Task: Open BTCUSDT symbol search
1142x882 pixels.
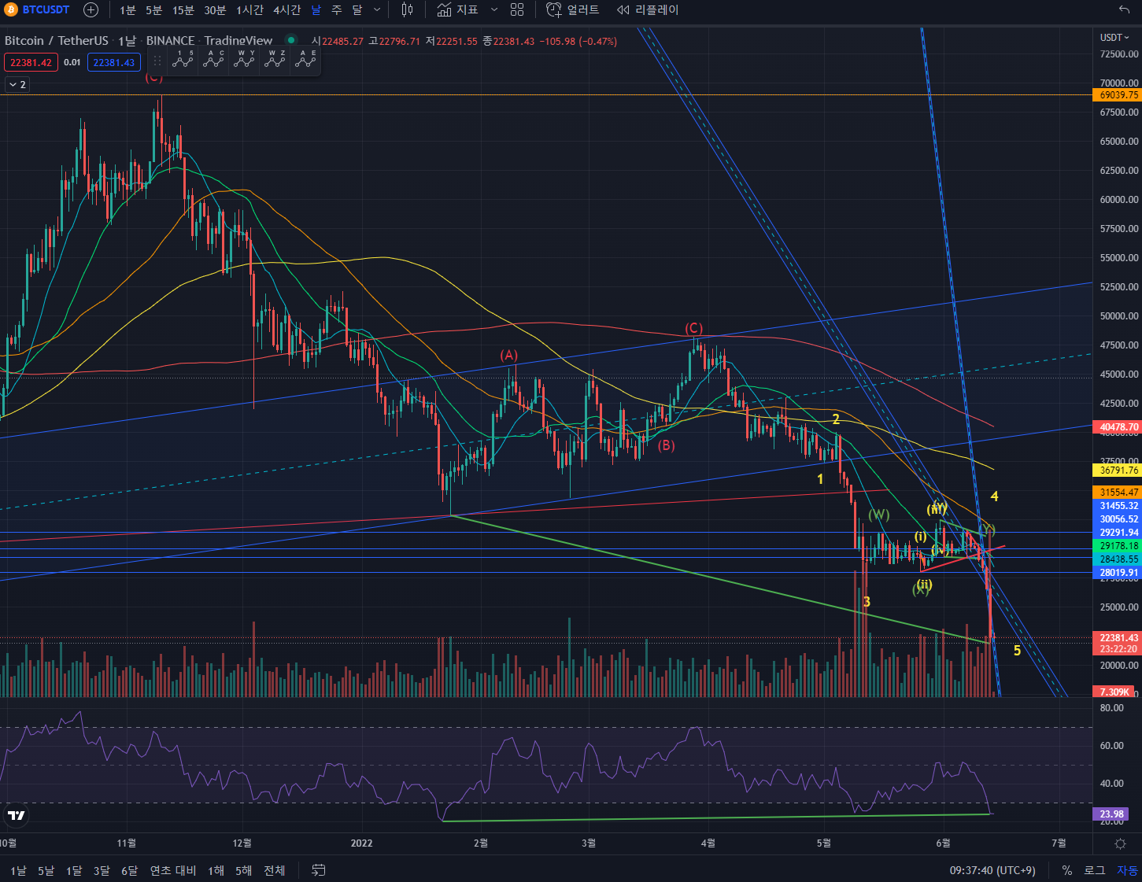Action: (38, 10)
